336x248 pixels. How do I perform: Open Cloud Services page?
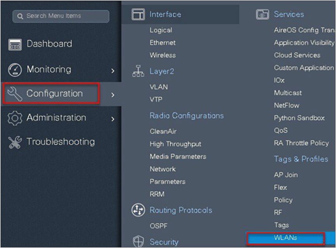click(297, 55)
